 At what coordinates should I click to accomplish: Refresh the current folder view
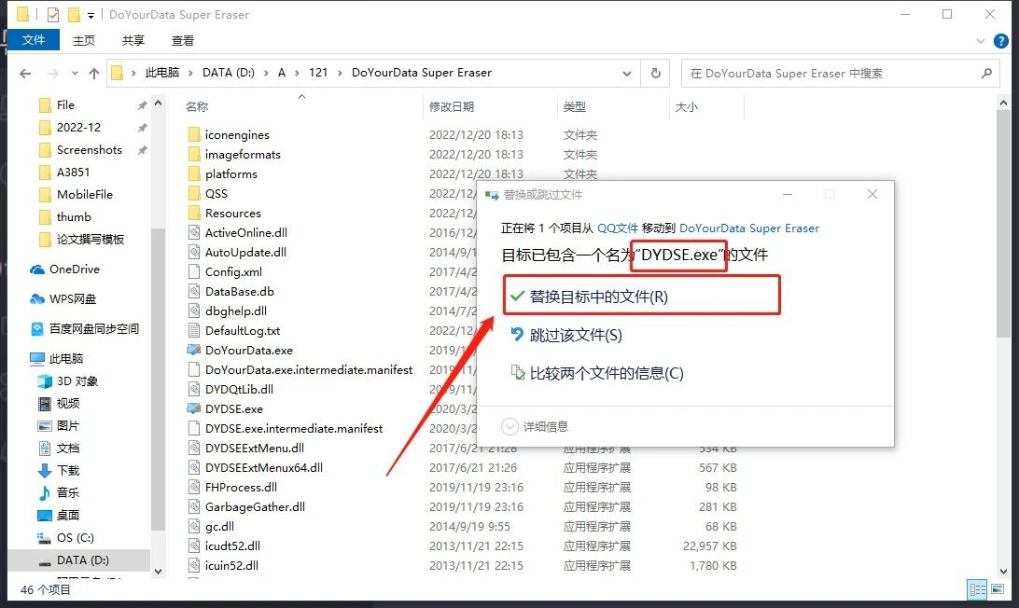[x=656, y=74]
